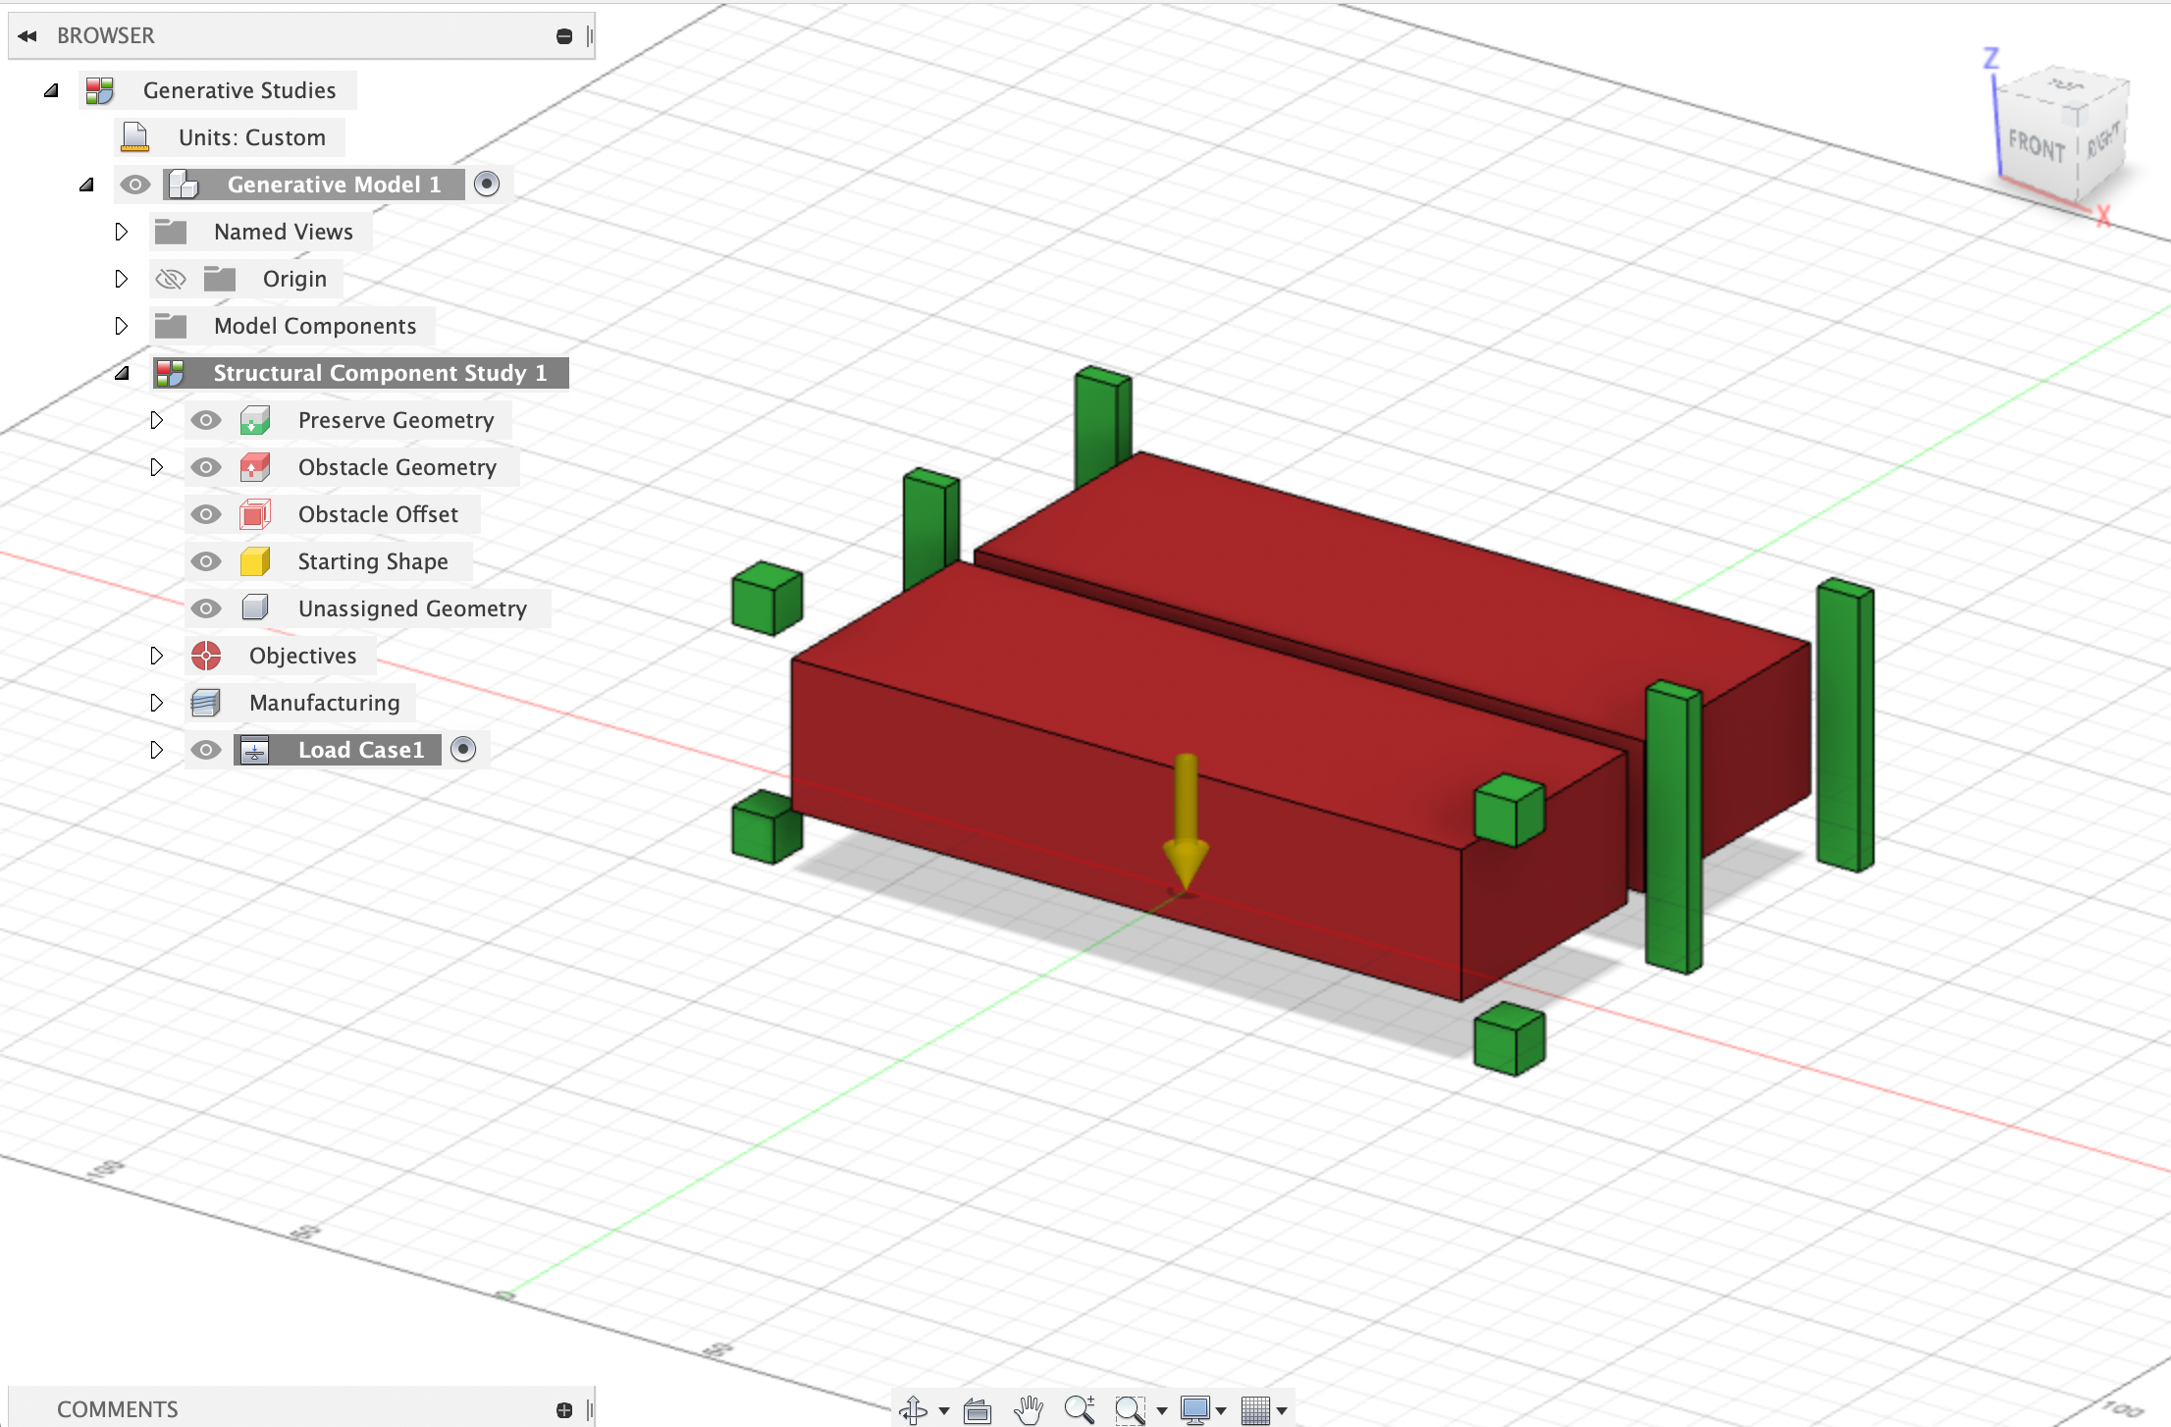Screen dimensions: 2171x1427
Task: Open the COMMENTS panel
Action: [117, 1407]
